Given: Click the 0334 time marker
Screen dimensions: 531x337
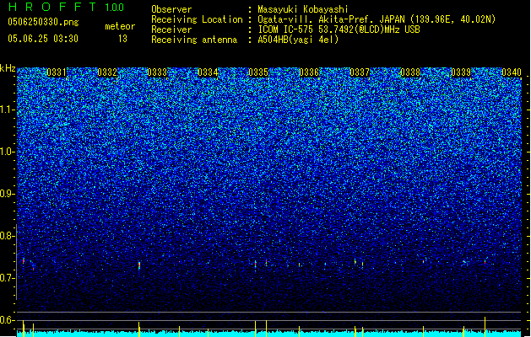Looking at the screenshot, I should coord(208,72).
